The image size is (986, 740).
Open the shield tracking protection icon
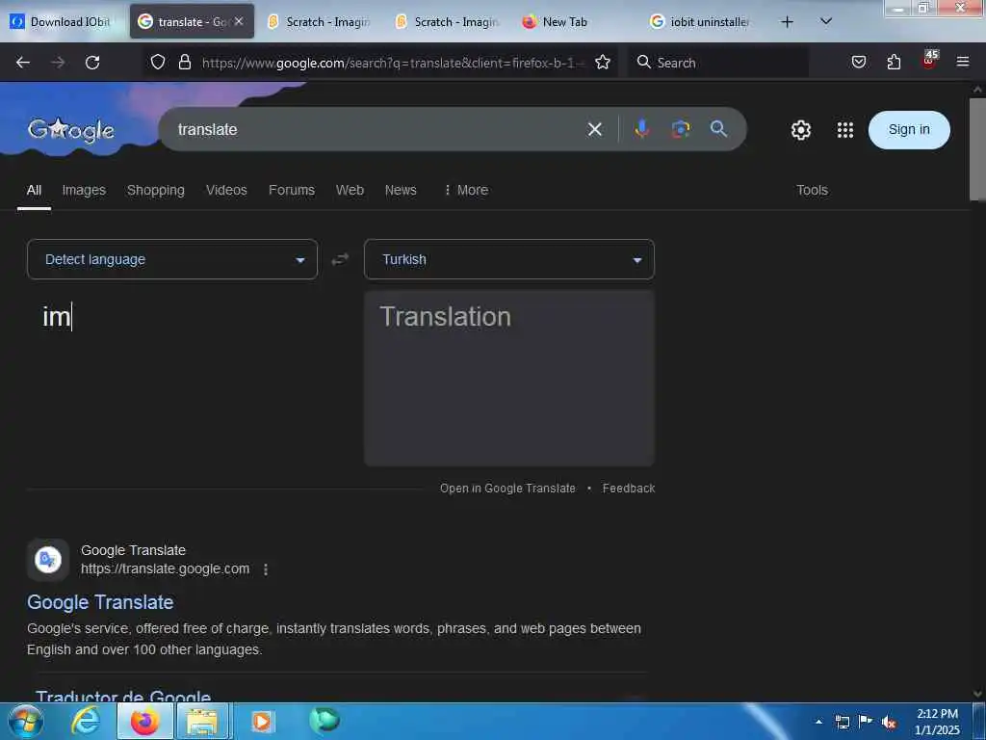coord(158,62)
